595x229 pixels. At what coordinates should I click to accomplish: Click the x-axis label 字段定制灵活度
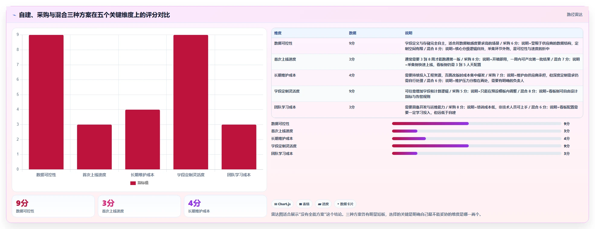click(x=191, y=175)
